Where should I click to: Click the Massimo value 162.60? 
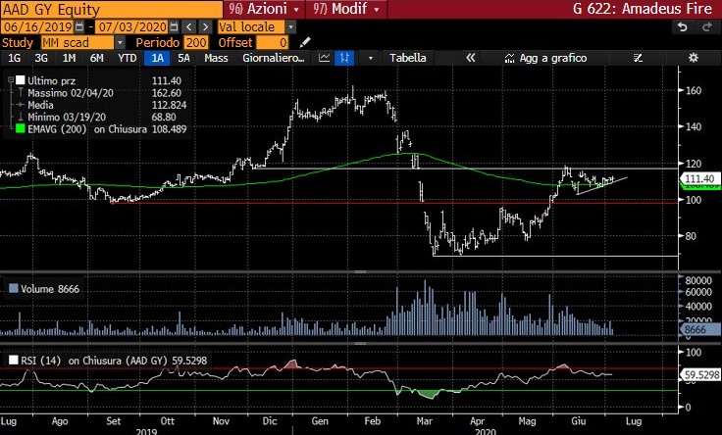coord(166,92)
